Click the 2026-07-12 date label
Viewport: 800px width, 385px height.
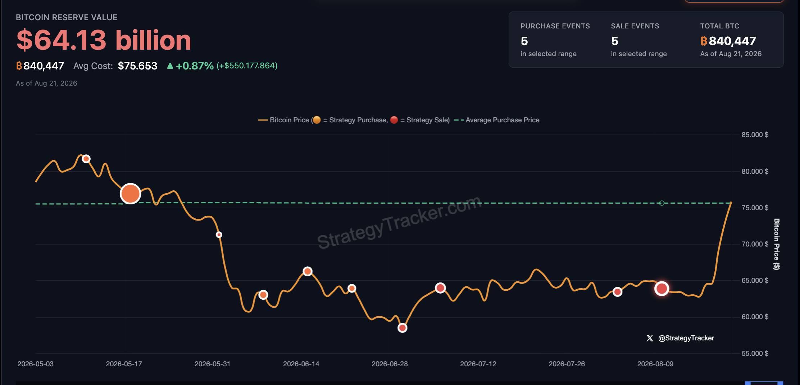pyautogui.click(x=478, y=364)
